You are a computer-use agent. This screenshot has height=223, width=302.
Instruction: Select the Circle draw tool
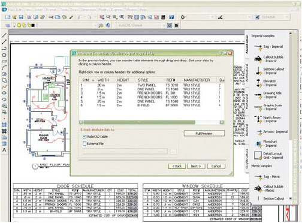(4, 74)
